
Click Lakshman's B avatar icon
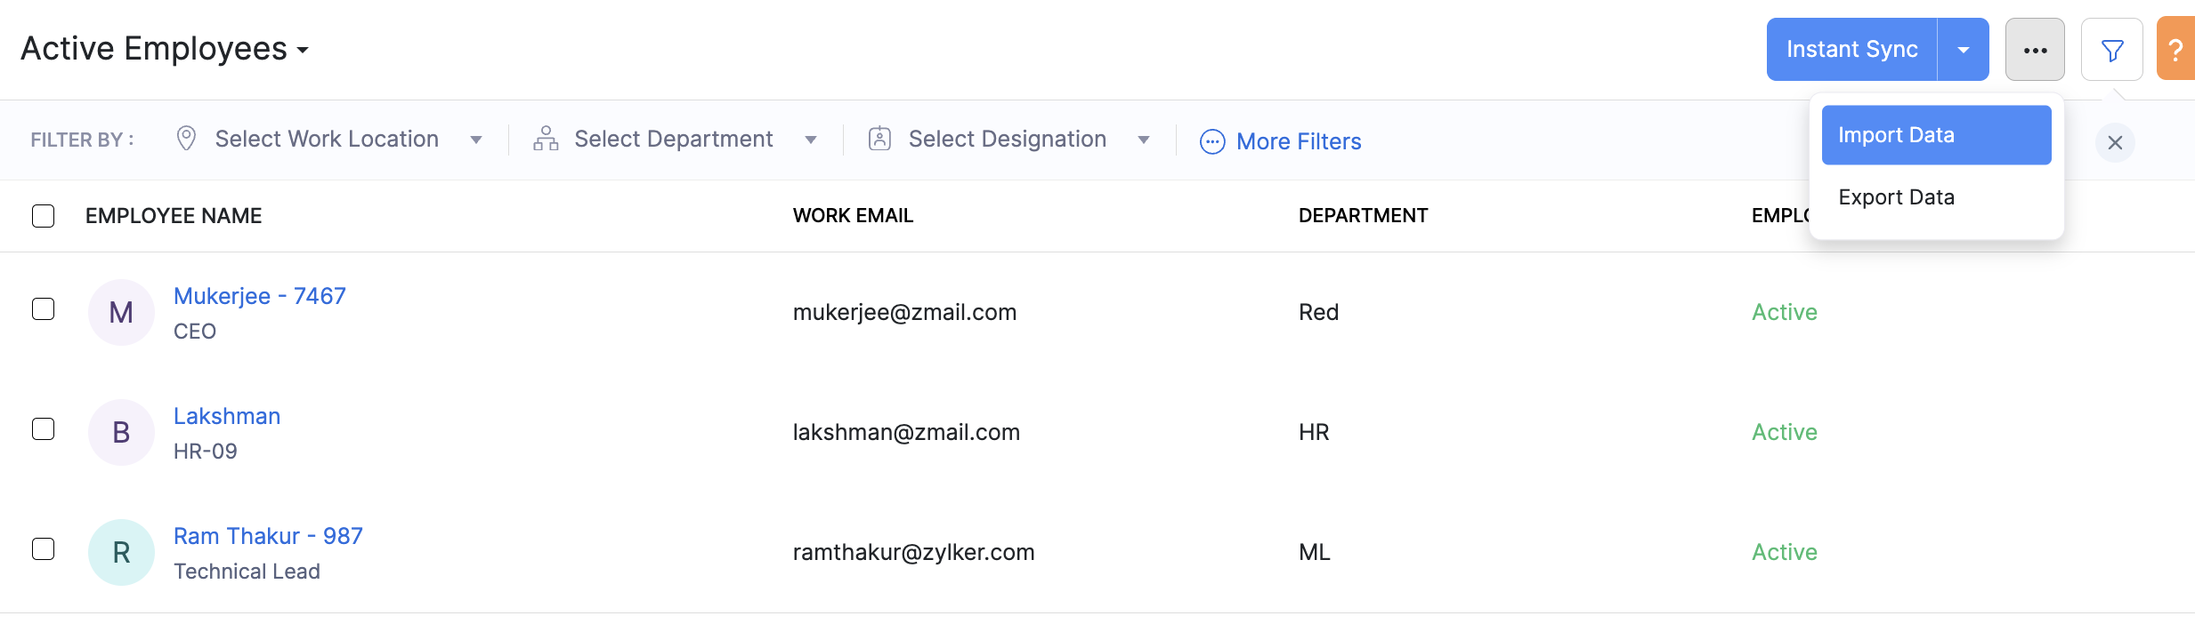point(121,432)
